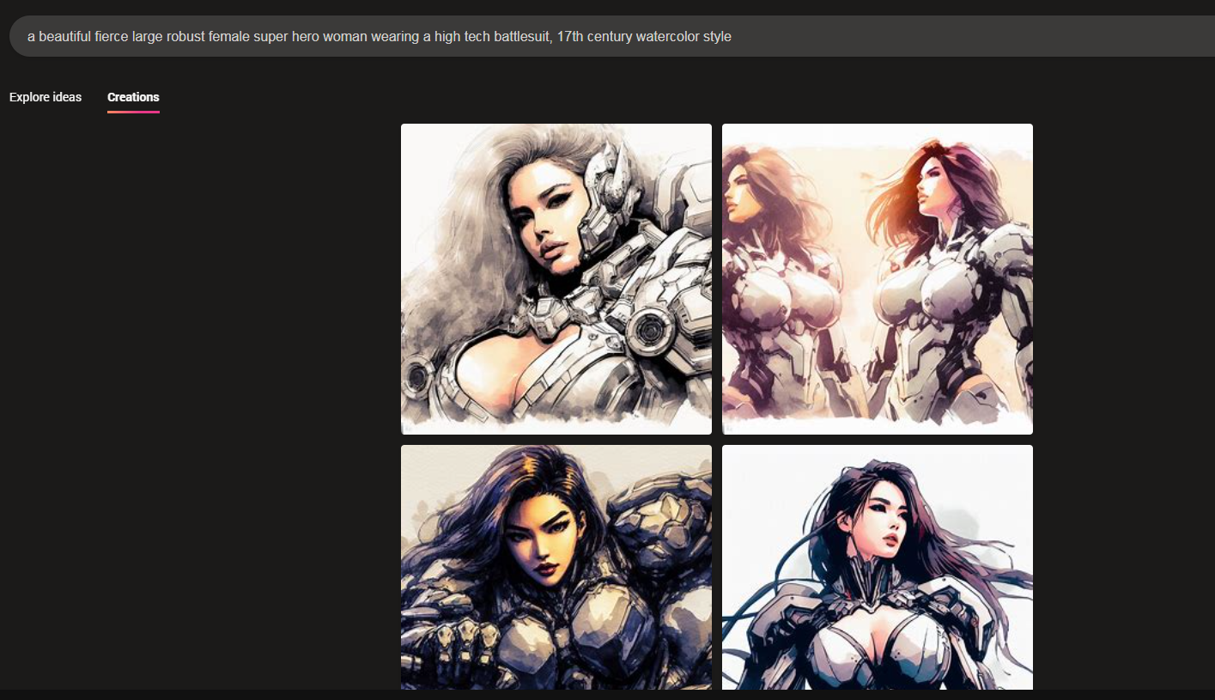The image size is (1215, 700).
Task: Switch to the Explore ideas tab
Action: pyautogui.click(x=46, y=97)
